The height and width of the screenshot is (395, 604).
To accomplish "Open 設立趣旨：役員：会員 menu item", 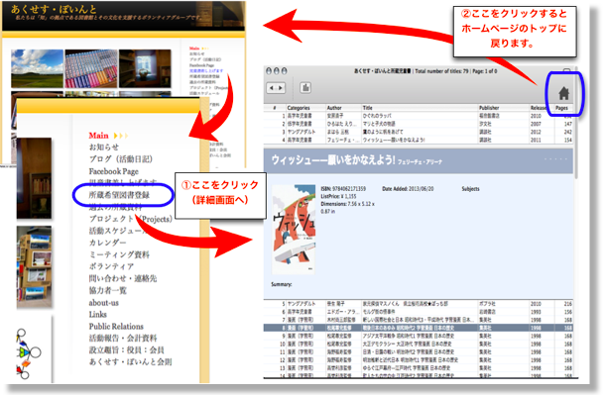I will pos(127,350).
